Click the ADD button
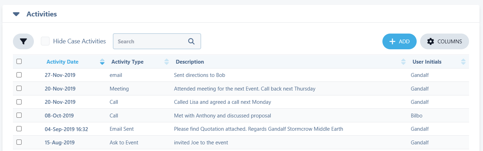Screen dimensions: 483x151 (x=400, y=41)
